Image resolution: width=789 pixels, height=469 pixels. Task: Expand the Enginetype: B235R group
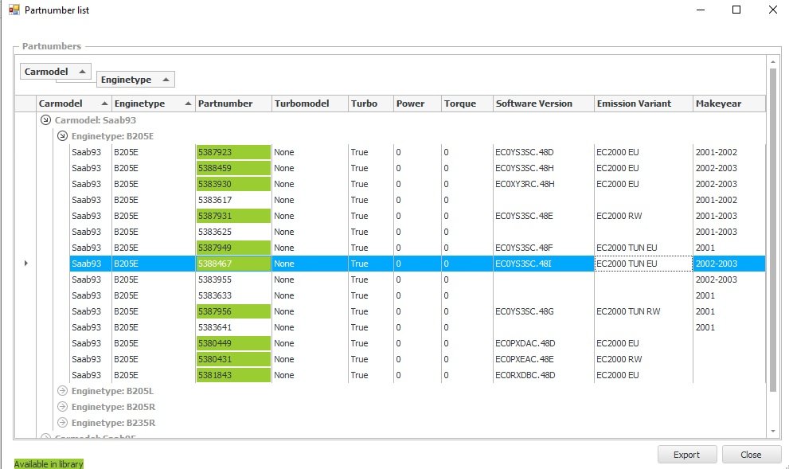coord(62,423)
